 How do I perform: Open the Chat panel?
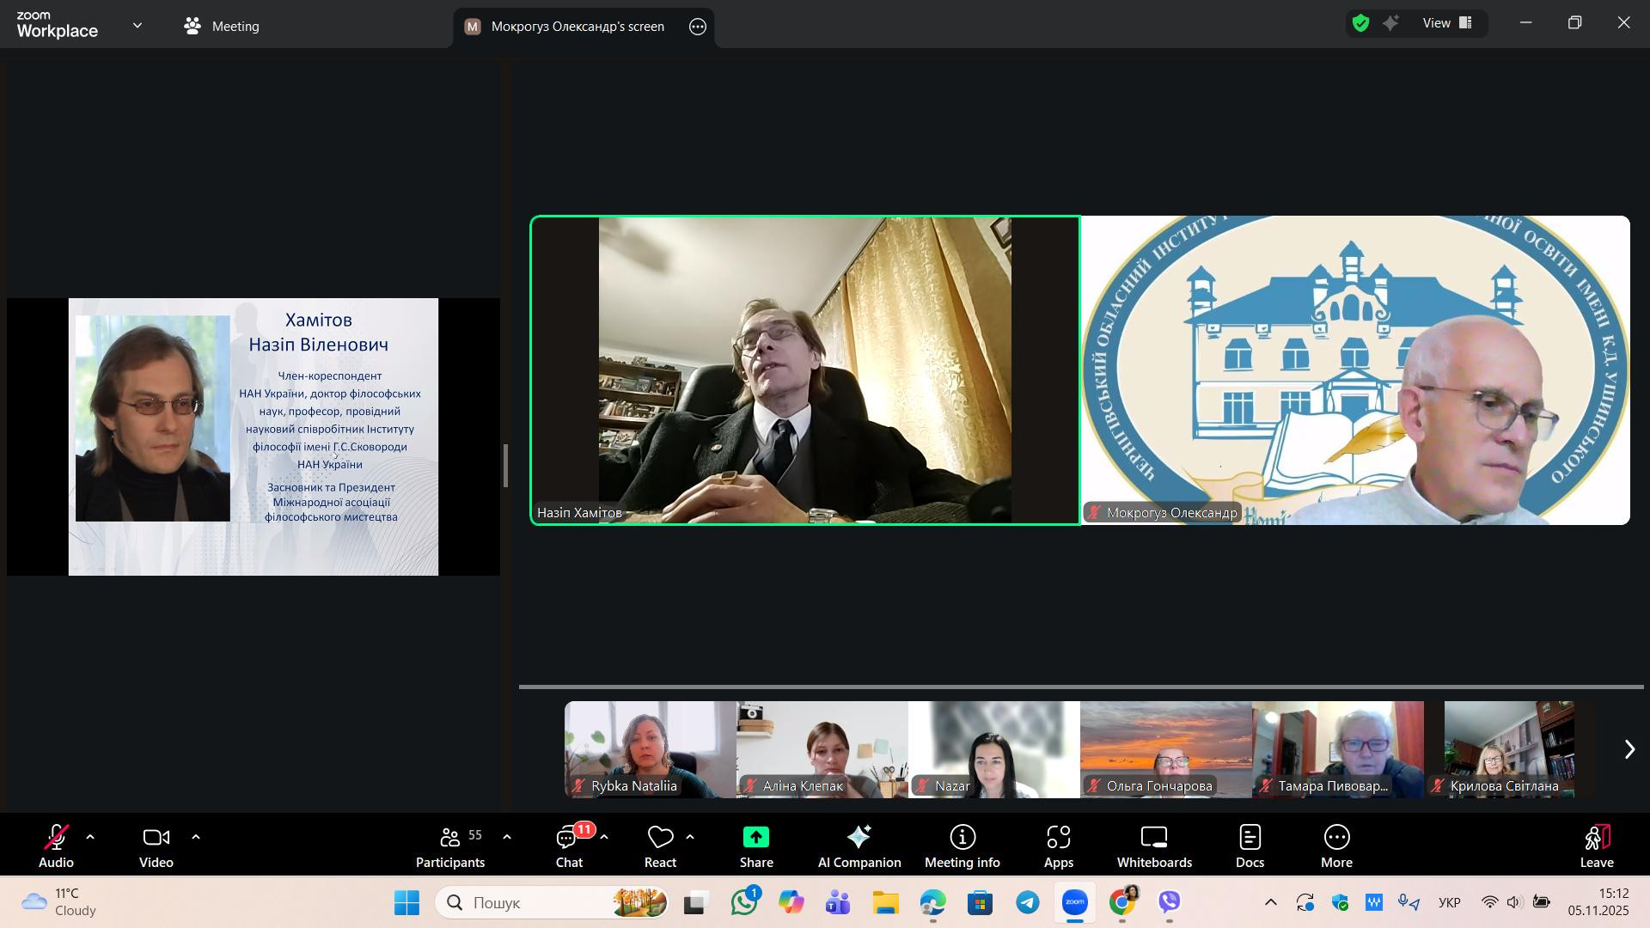click(569, 846)
